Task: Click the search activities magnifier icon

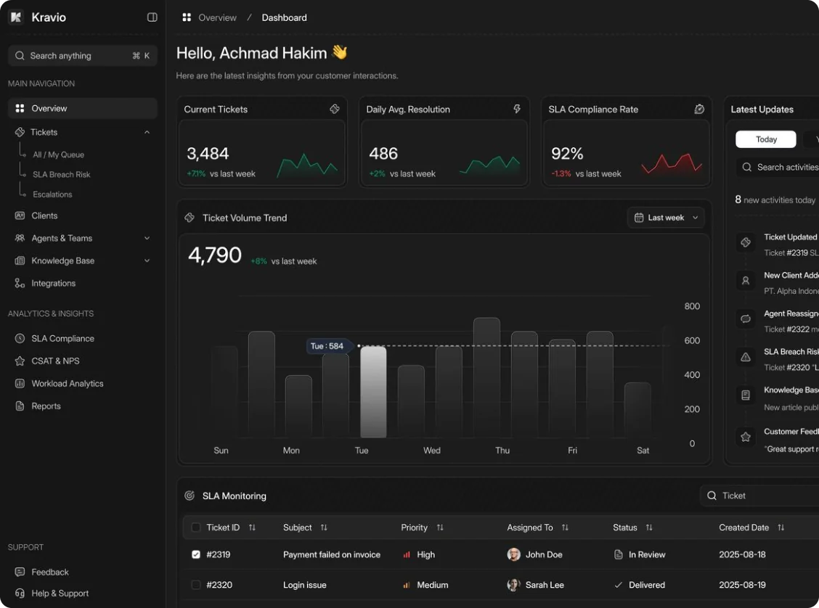Action: point(747,167)
